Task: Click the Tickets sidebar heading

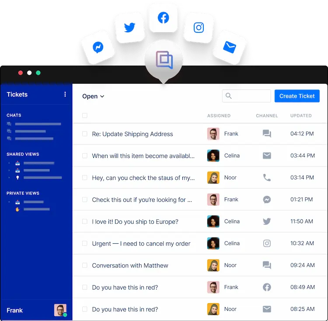Action: point(17,94)
